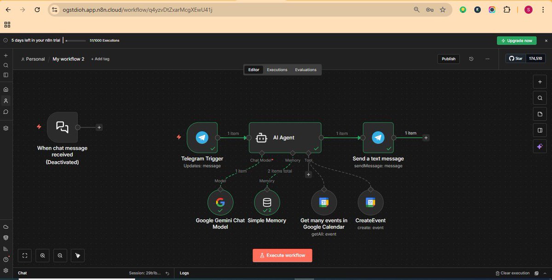Open the Chat panel tab
Image resolution: width=552 pixels, height=280 pixels.
(x=23, y=273)
